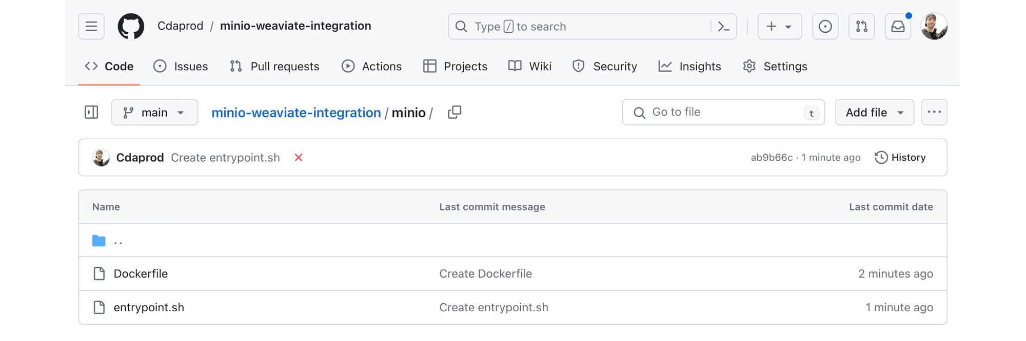Switch to the Insights tab
This screenshot has width=1026, height=341.
click(x=690, y=67)
